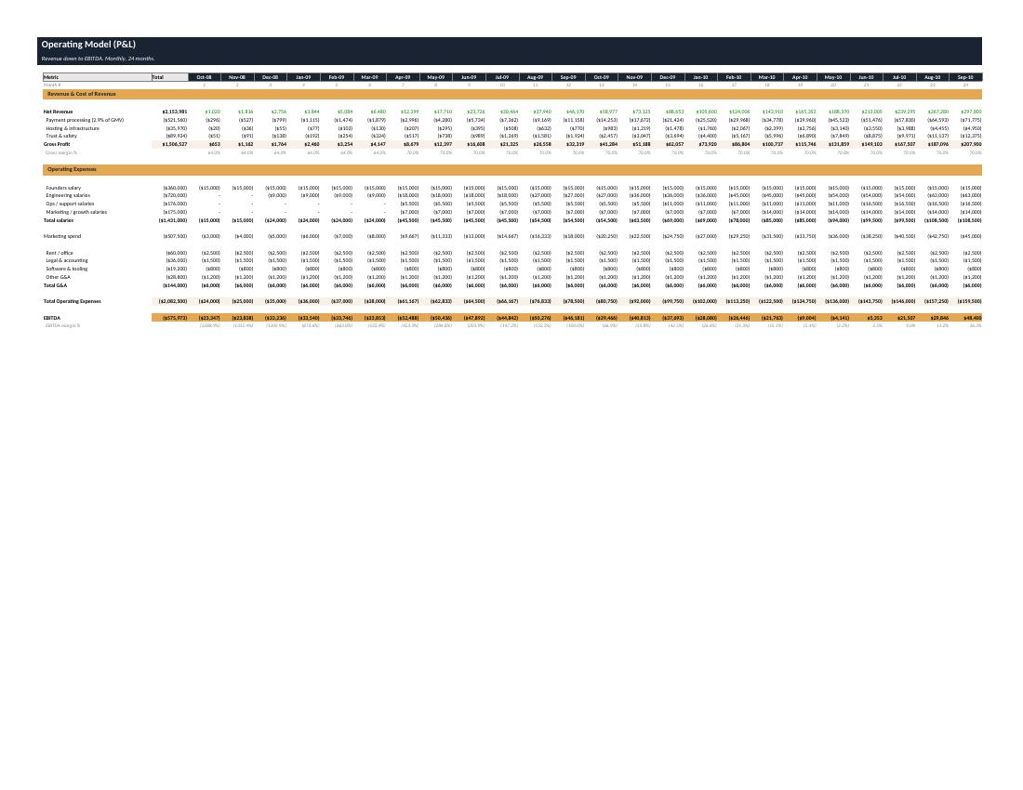The height and width of the screenshot is (790, 1023).
Task: Click the EBITDA row label
Action: coord(49,317)
